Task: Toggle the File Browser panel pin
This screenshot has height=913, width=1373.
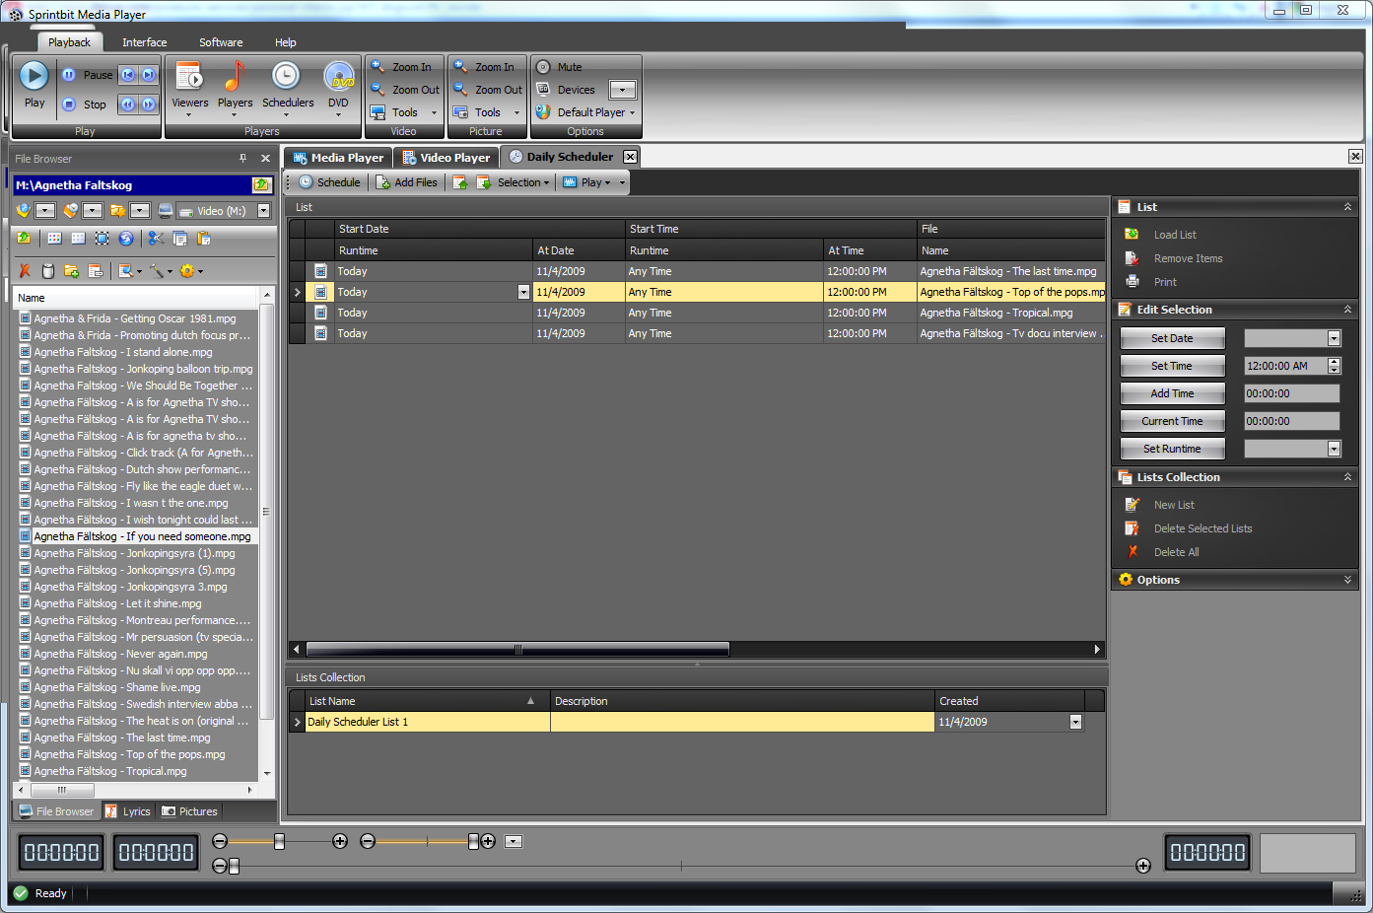Action: coord(242,158)
